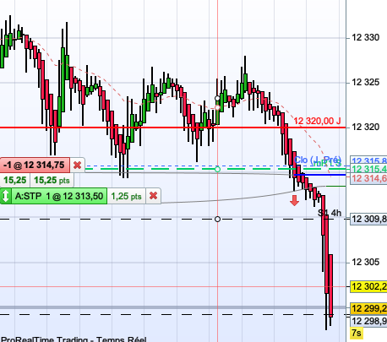387x342 pixels.
Task: Click the S1 4h support label
Action: 330,213
